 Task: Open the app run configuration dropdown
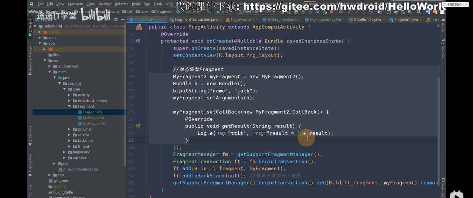[224, 12]
